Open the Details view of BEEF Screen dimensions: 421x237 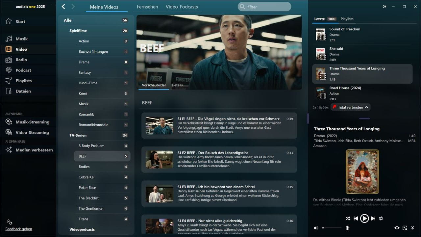tap(177, 85)
